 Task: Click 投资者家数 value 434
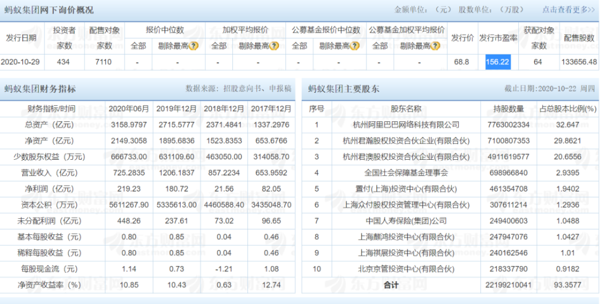(x=63, y=62)
